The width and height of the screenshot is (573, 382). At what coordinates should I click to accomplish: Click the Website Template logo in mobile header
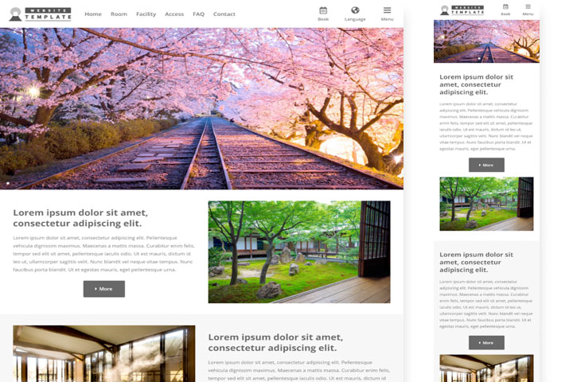point(462,10)
